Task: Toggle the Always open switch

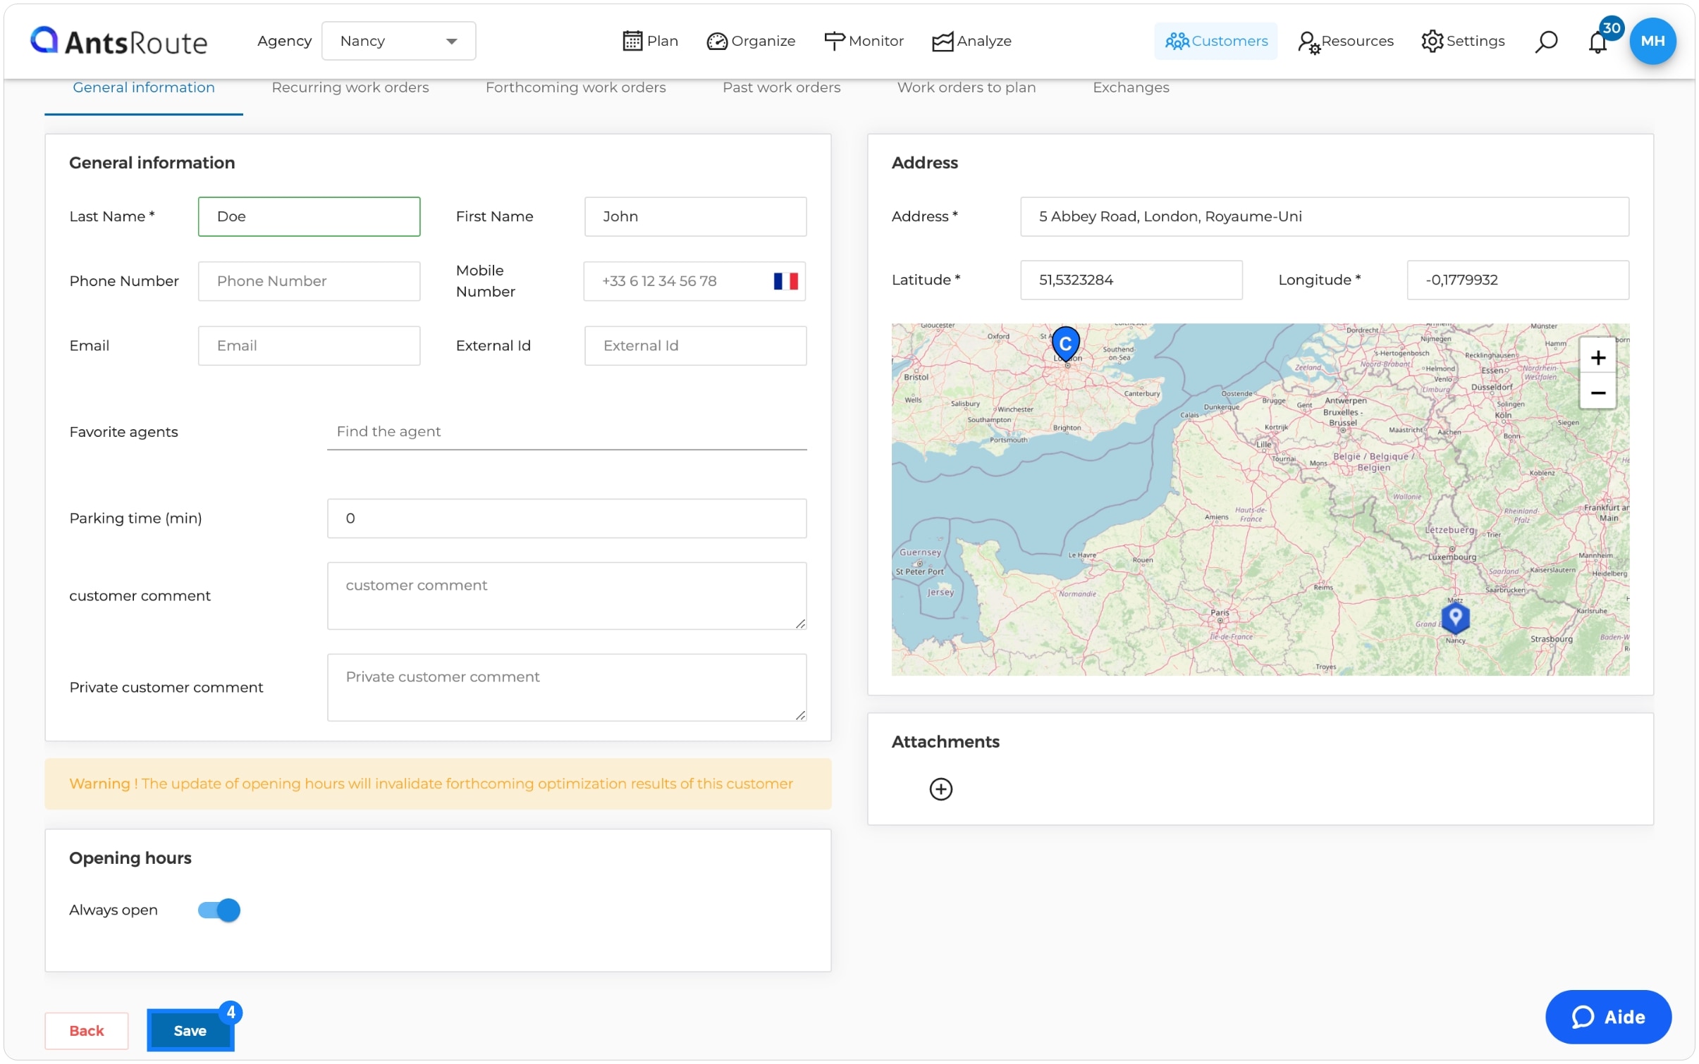Action: coord(219,910)
